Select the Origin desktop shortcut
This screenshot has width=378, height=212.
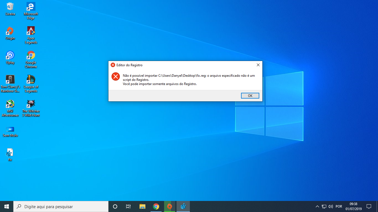[x=10, y=33]
